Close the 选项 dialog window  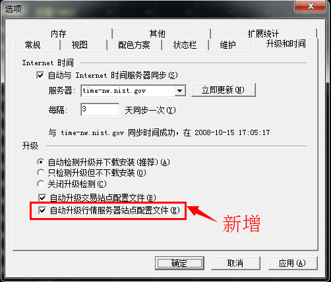coord(310,6)
